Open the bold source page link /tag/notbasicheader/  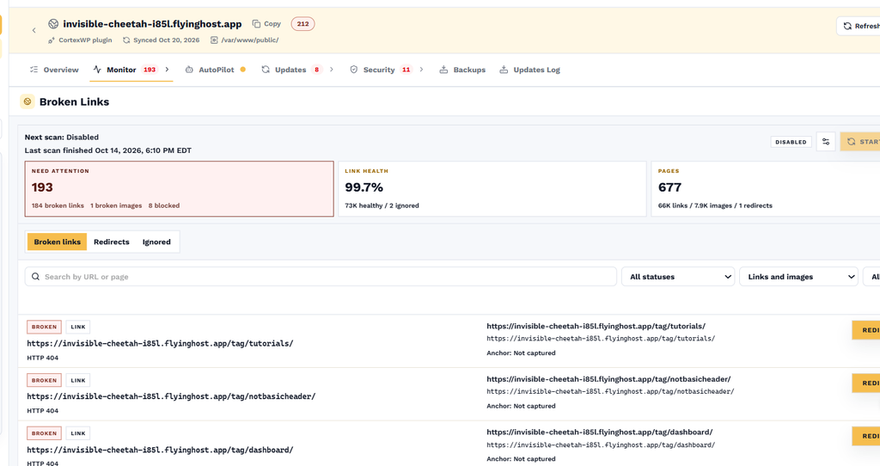click(608, 379)
